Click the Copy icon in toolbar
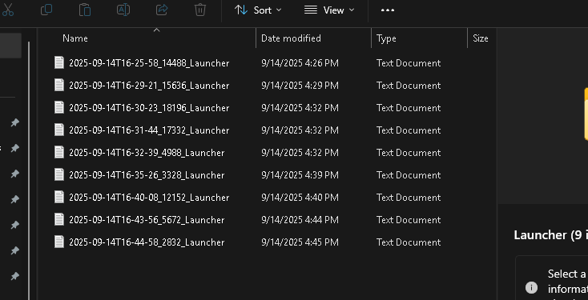This screenshot has width=588, height=300. pos(46,10)
